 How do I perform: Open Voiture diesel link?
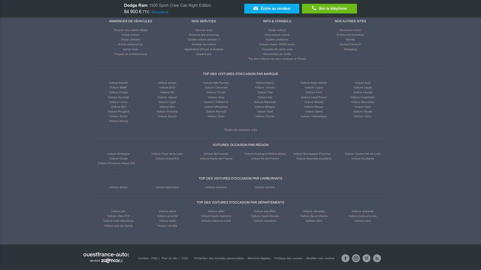(x=118, y=188)
